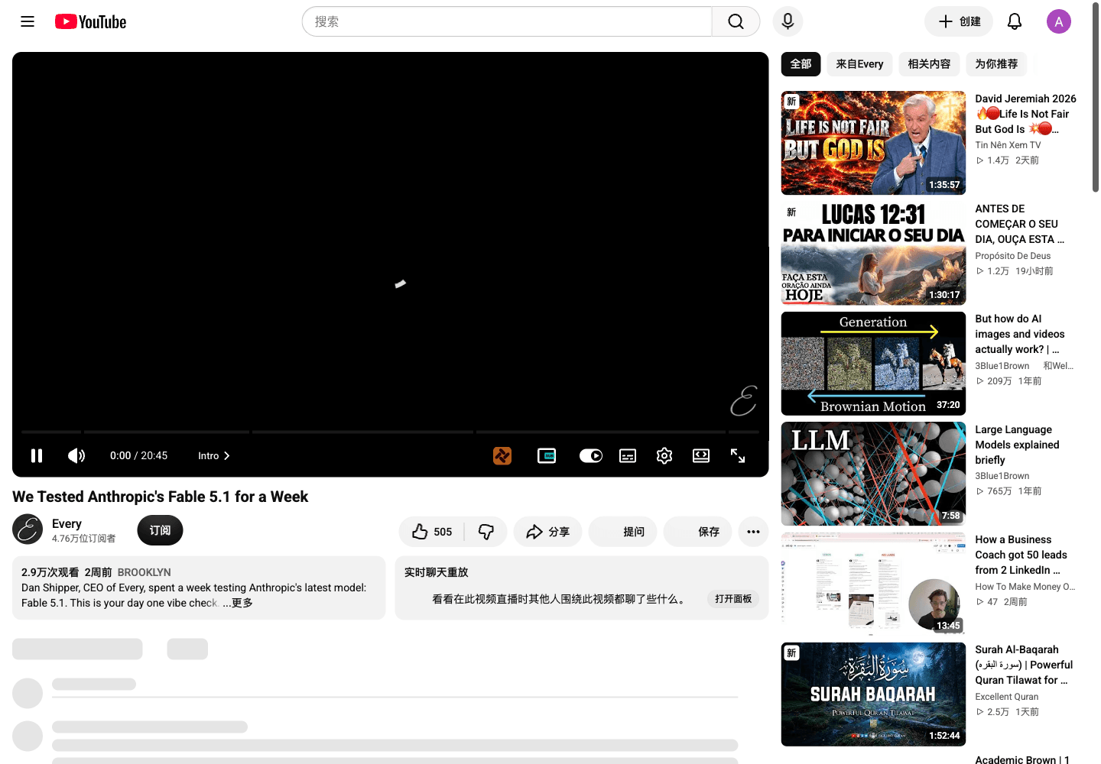
Task: Open the miniplayer from player controls
Action: tap(547, 455)
